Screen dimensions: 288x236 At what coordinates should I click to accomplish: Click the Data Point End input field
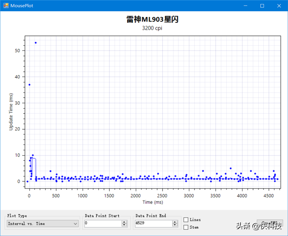click(x=154, y=223)
